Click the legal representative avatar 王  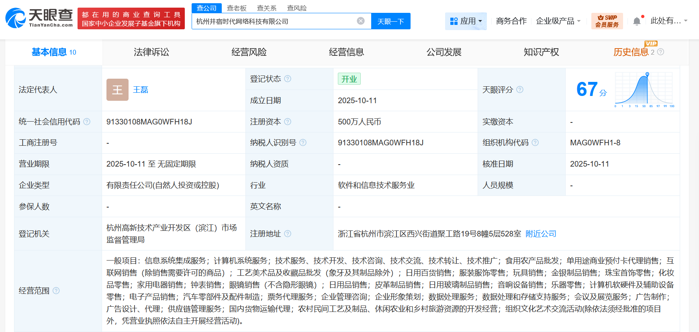coord(117,90)
